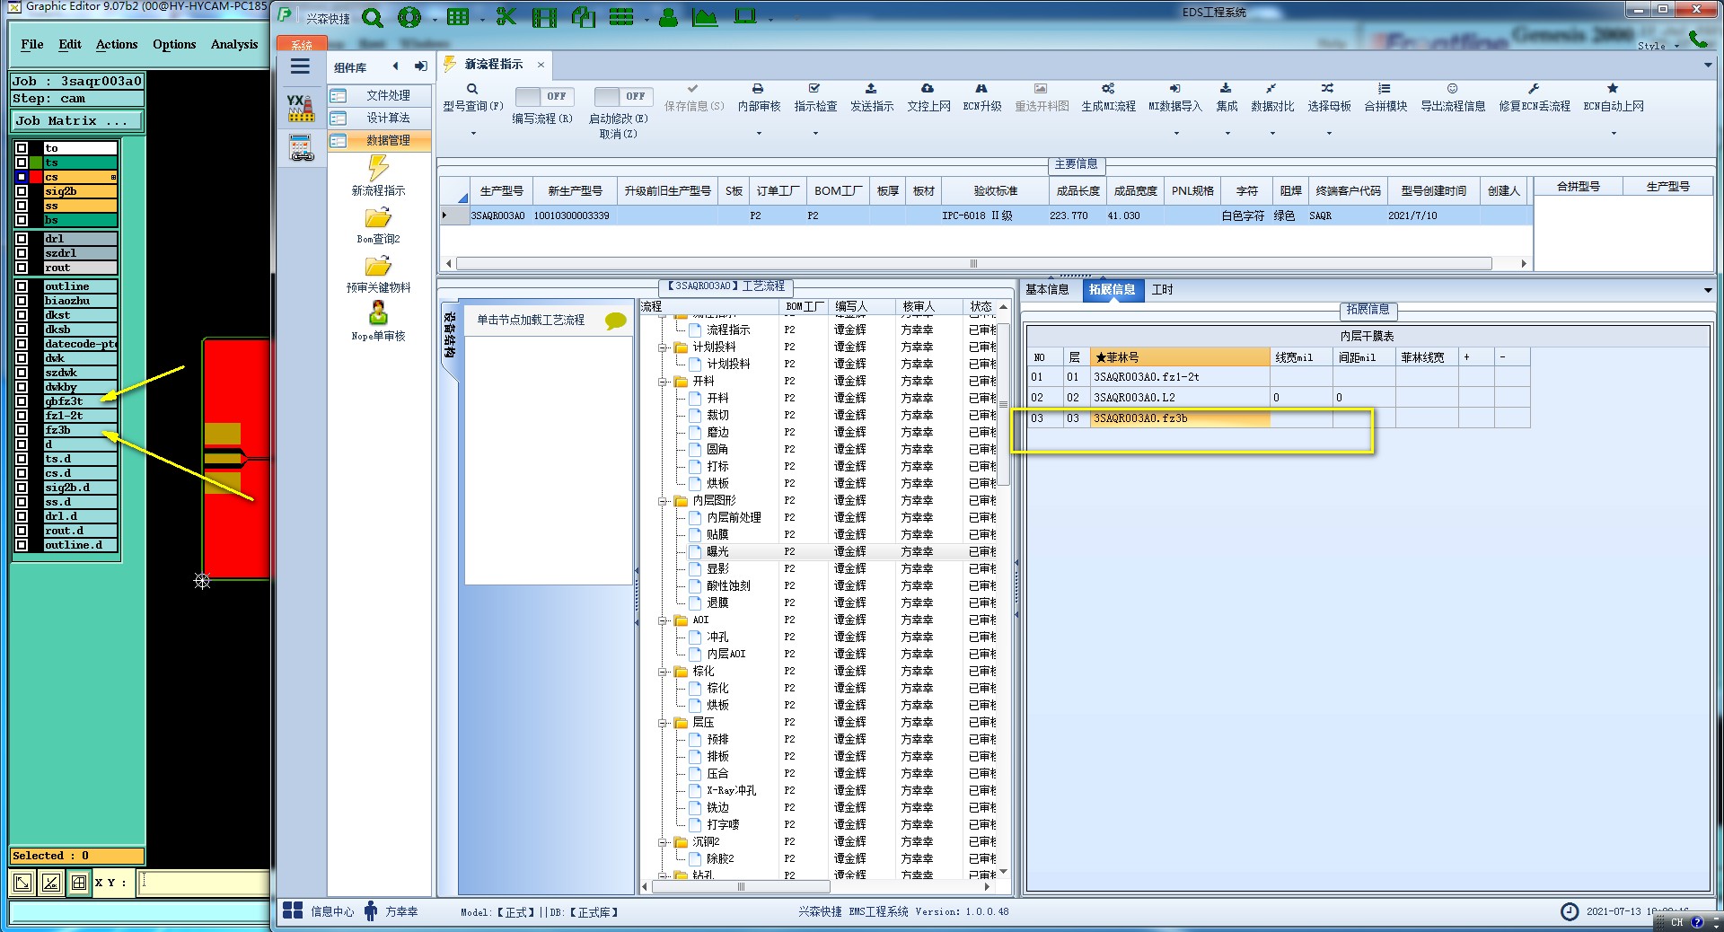Click 发送指示 upload button
The height and width of the screenshot is (932, 1724).
(871, 97)
